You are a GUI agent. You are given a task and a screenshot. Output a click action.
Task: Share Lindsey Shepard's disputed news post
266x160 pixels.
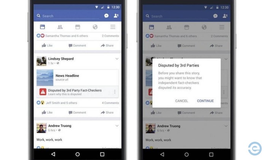107,112
